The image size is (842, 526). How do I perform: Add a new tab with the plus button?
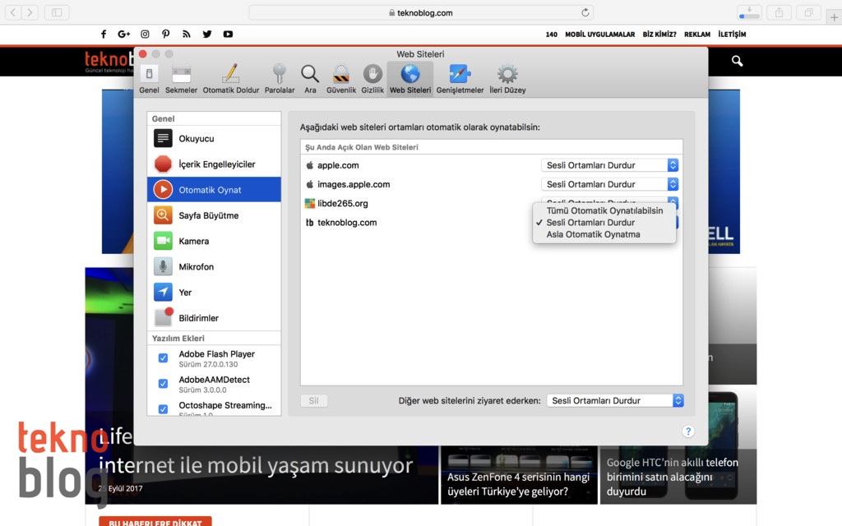tap(834, 17)
